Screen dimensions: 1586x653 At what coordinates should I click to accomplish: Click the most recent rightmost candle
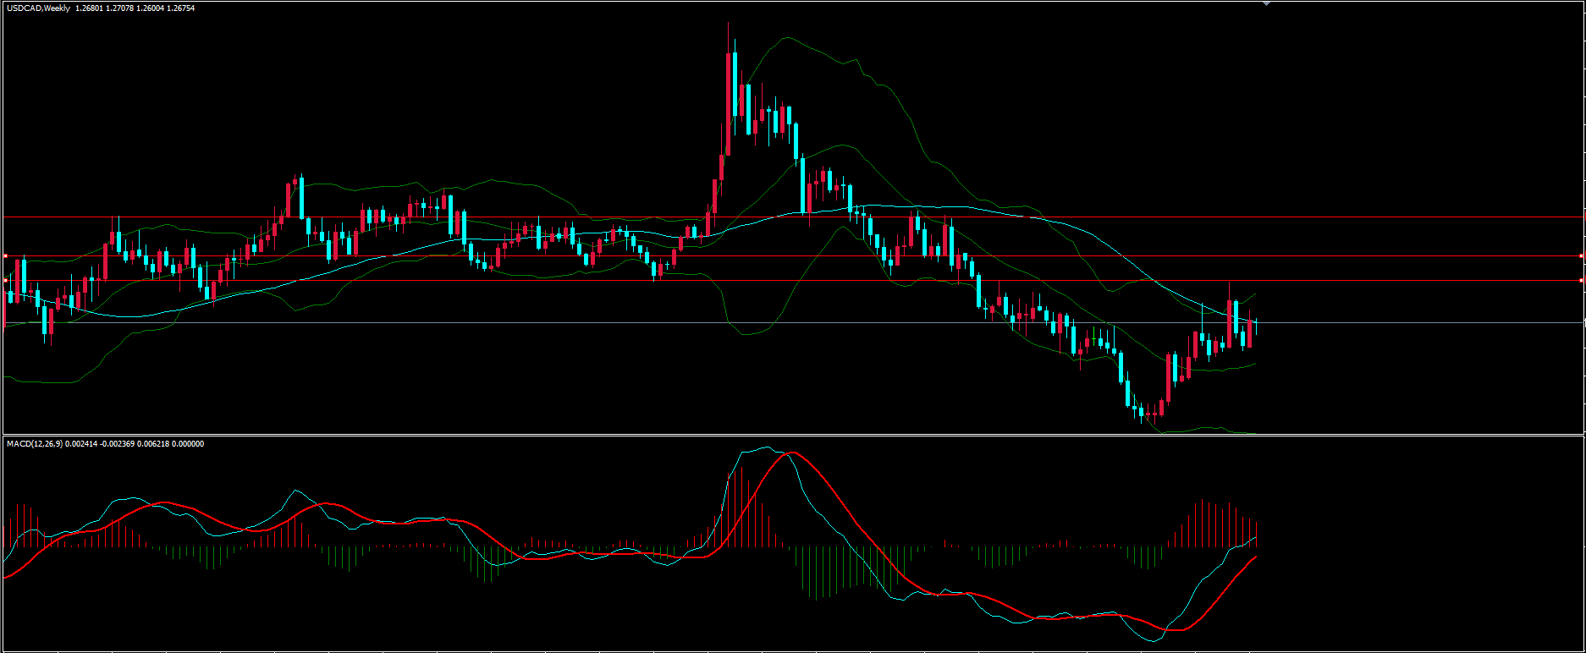(1257, 324)
